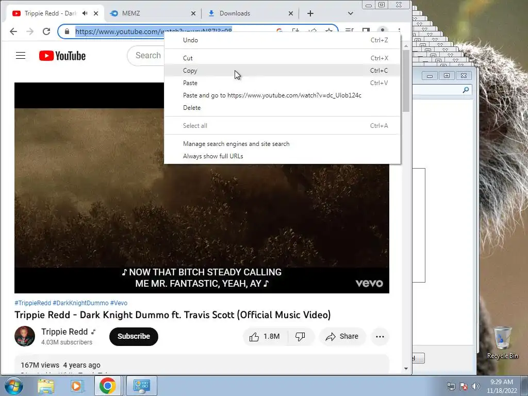Viewport: 528px width, 396px height.
Task: Select Copy in the context menu
Action: [x=282, y=70]
